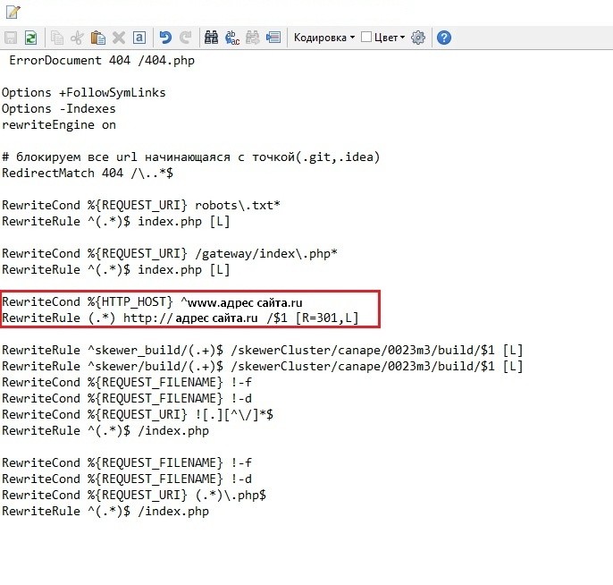
Task: Click the notepad app icon in the title bar
Action: [12, 12]
